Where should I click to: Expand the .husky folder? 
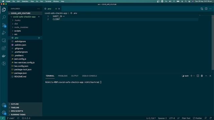point(25,20)
